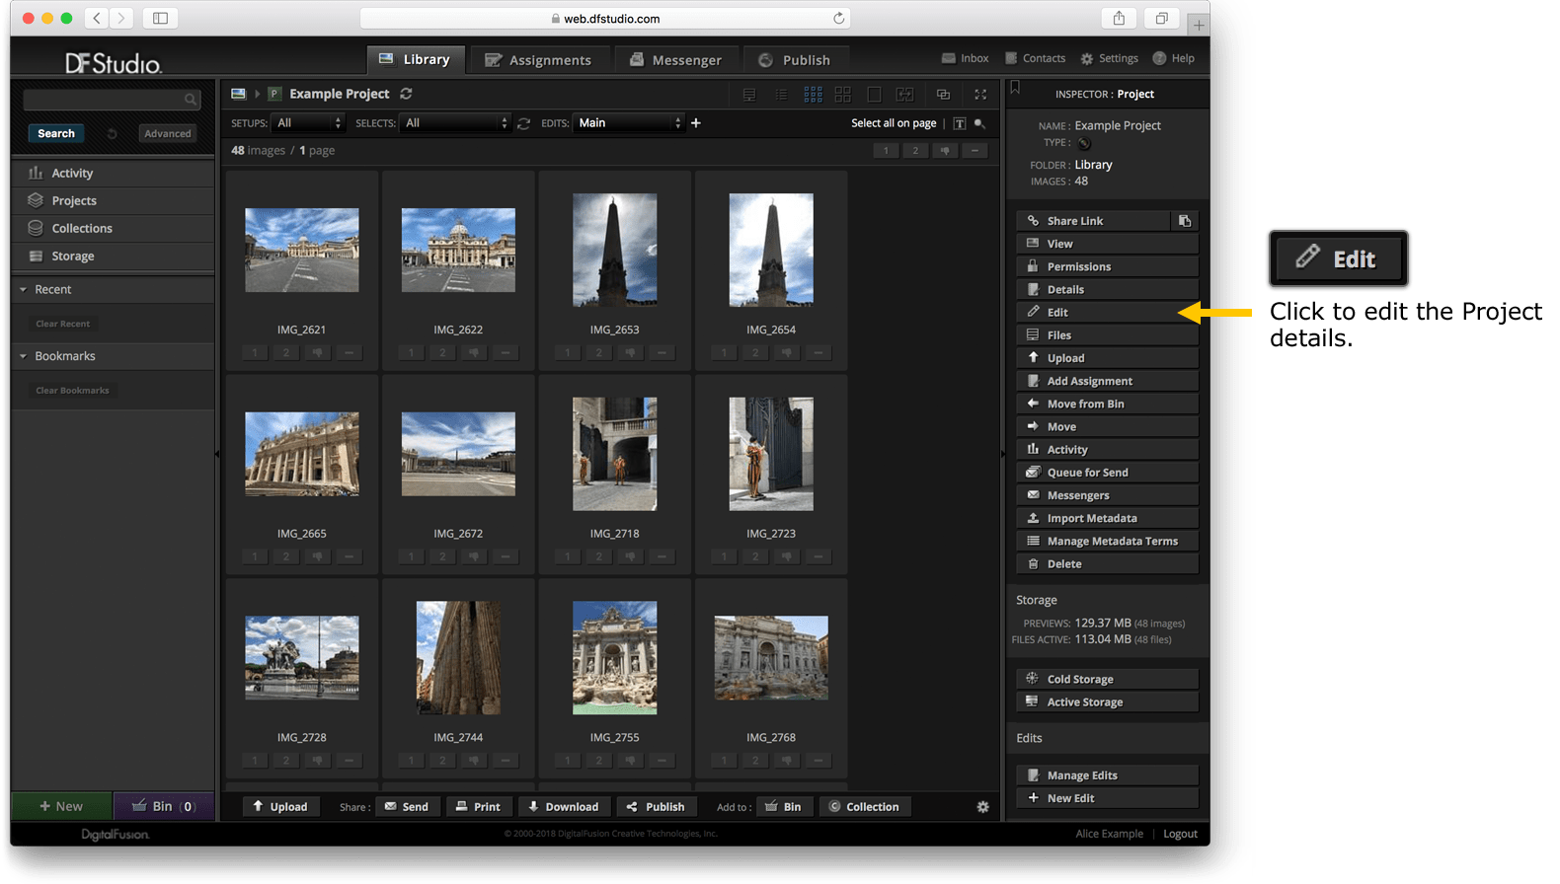Image resolution: width=1560 pixels, height=884 pixels.
Task: Open Contacts
Action: tap(1035, 58)
